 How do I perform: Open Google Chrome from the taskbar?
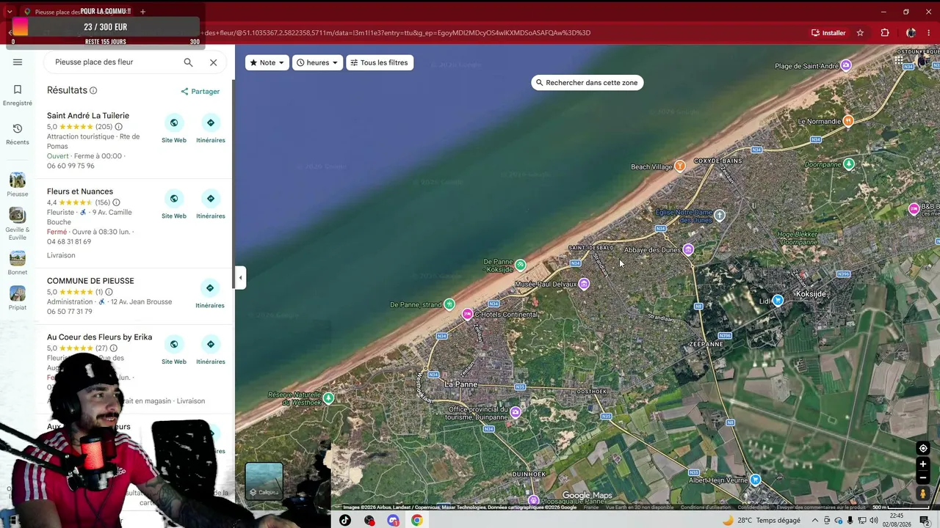[x=417, y=521]
